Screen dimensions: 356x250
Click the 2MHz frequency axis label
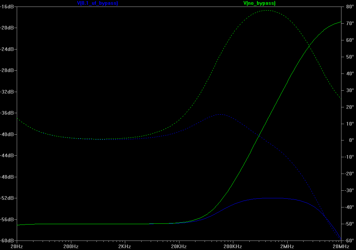tap(287, 246)
